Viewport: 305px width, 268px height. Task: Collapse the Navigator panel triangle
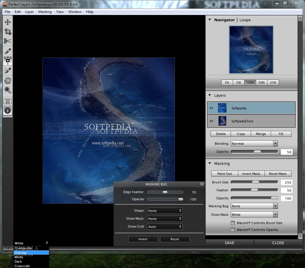pos(210,20)
